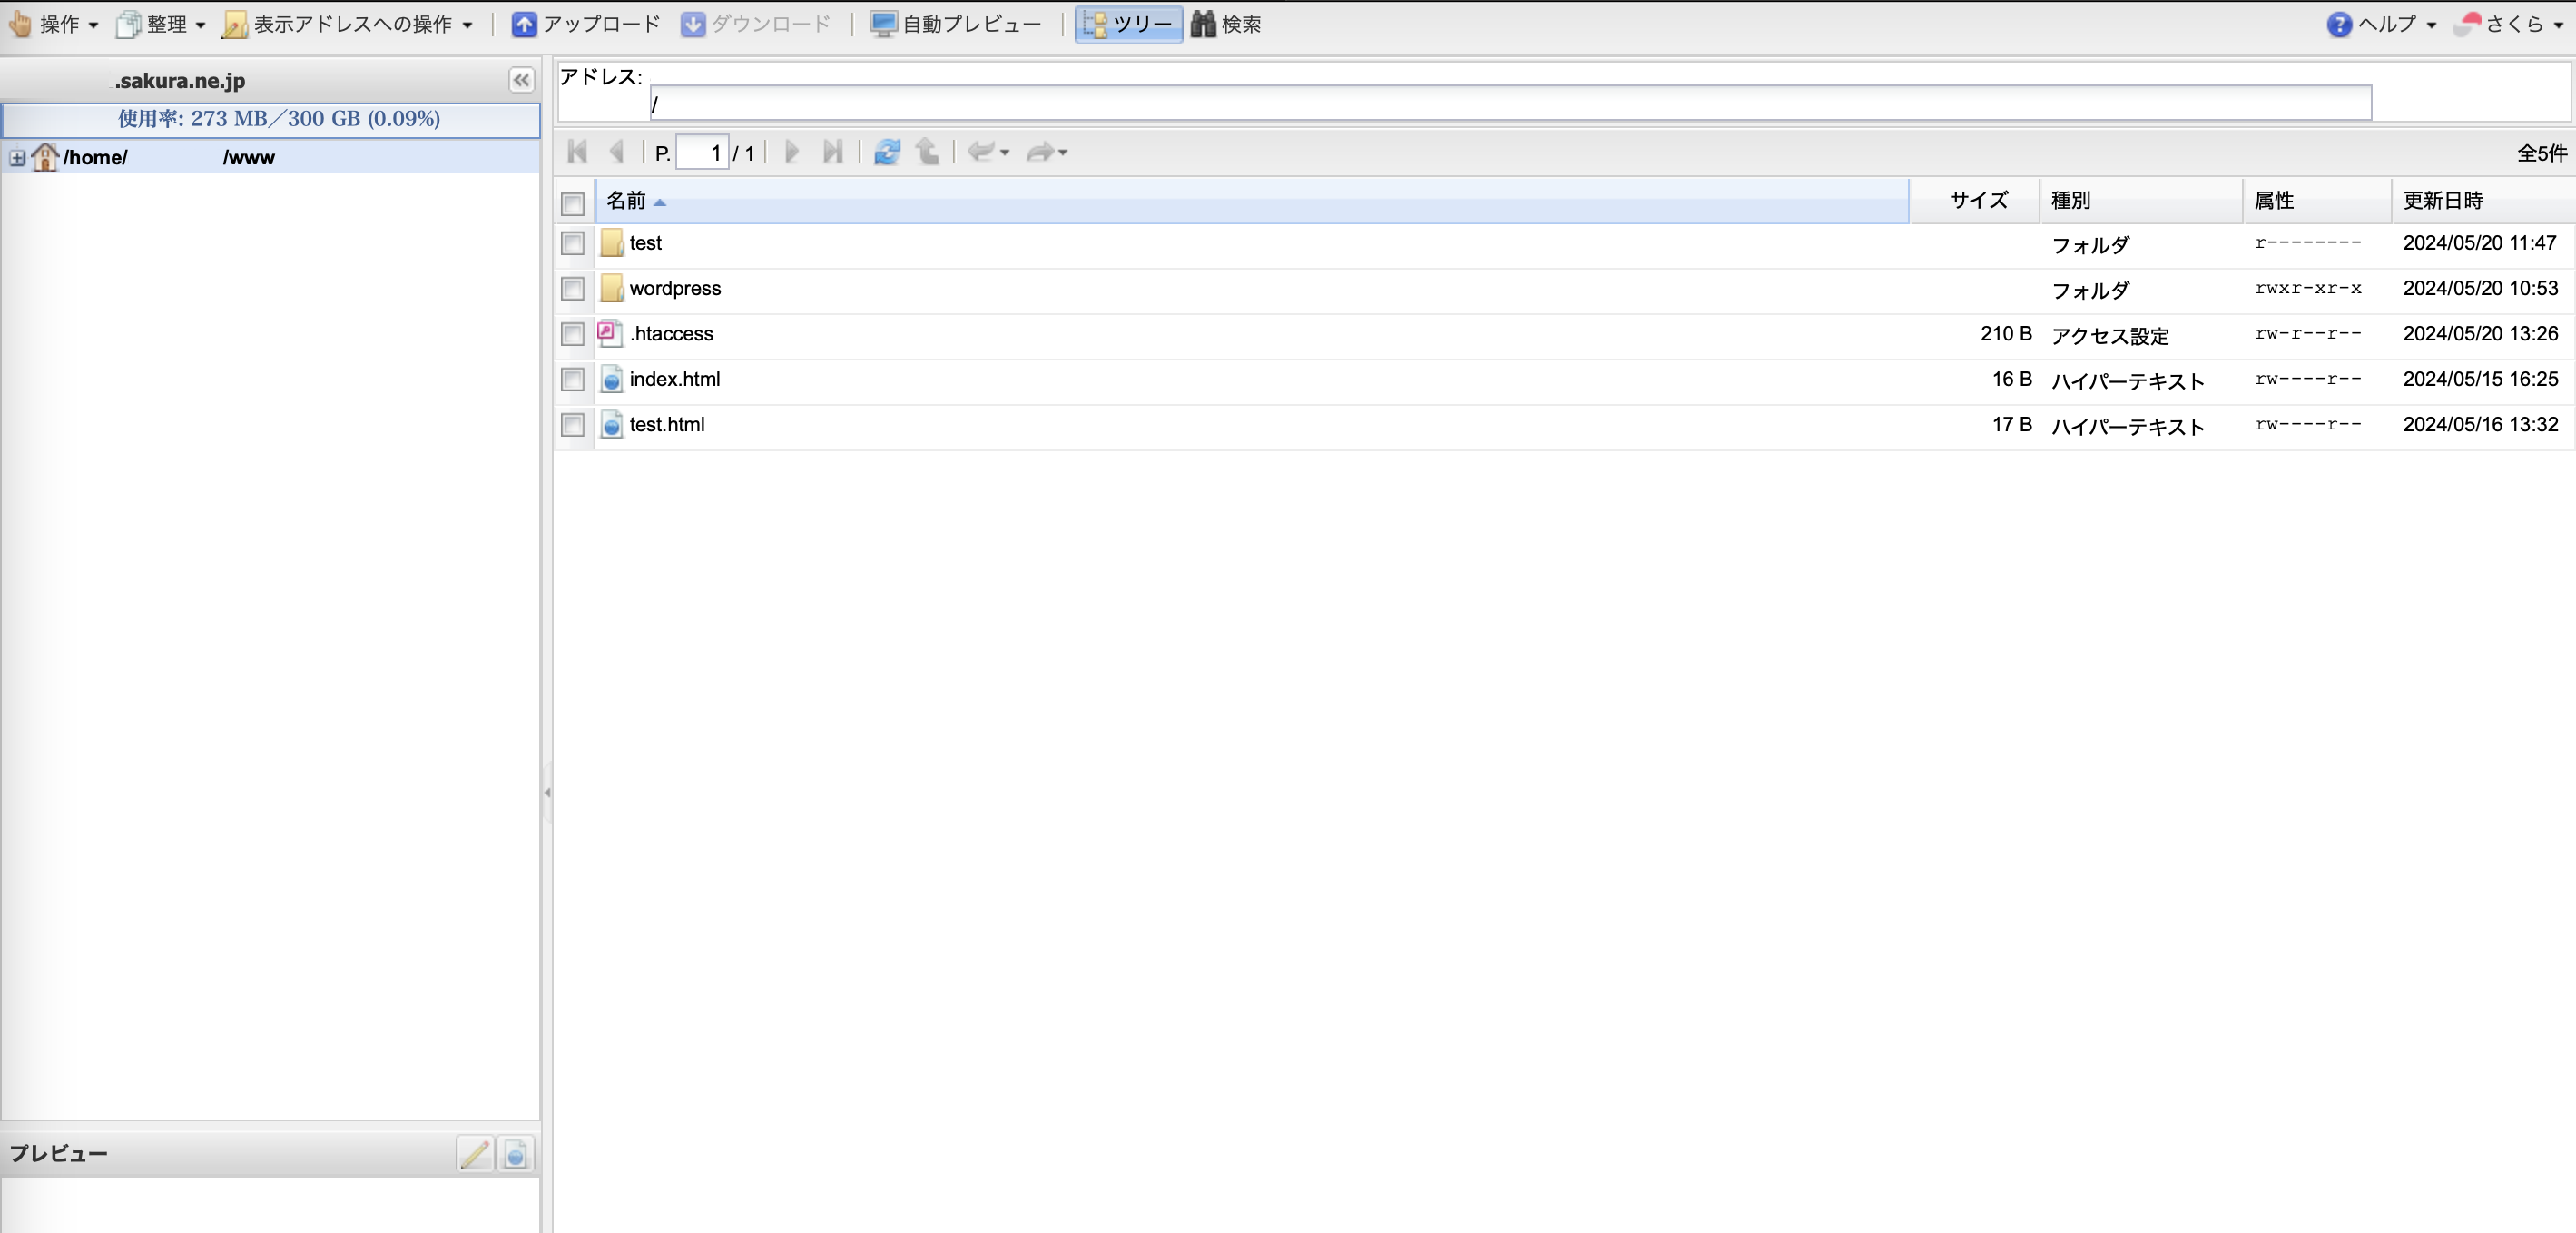This screenshot has width=2576, height=1233.
Task: Click the .sakura.ne.jp server title
Action: pos(180,81)
